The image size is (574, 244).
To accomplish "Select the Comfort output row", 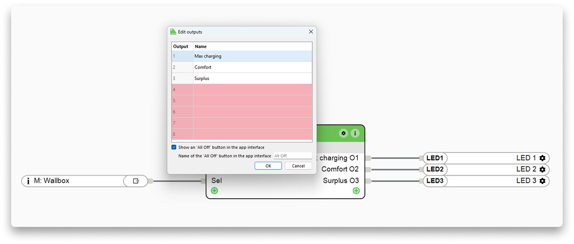I will click(x=242, y=67).
